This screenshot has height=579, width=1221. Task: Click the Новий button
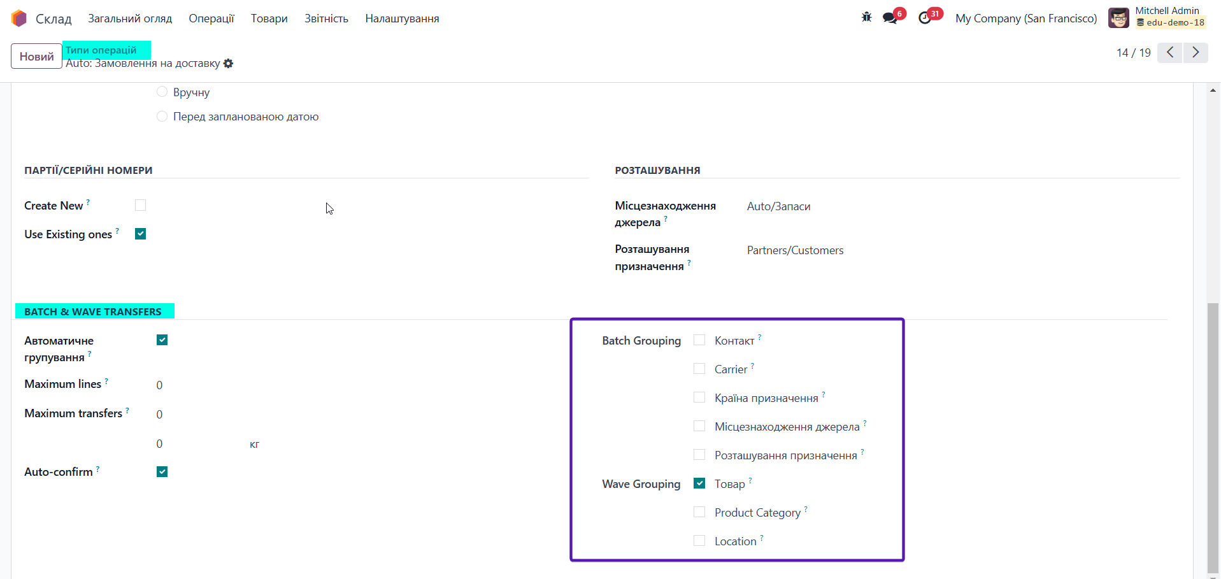[x=36, y=56]
